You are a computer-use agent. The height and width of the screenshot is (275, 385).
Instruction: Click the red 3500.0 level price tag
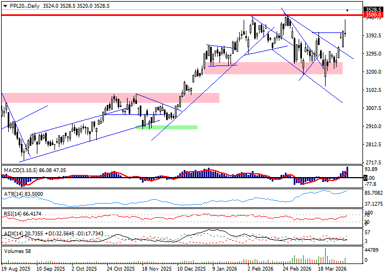click(x=373, y=15)
